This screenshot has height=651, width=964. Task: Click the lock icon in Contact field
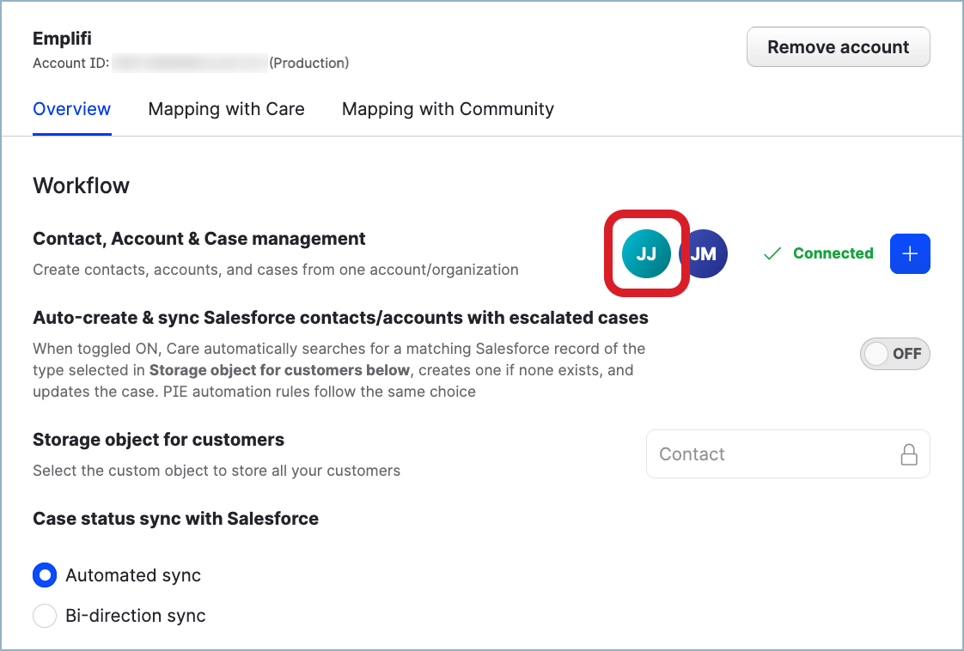tap(909, 454)
